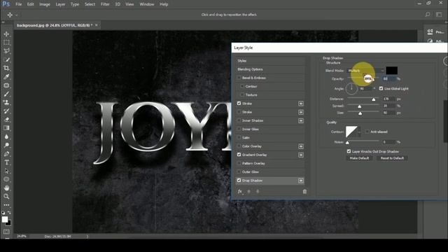The width and height of the screenshot is (448, 252).
Task: Select the Rectangular Marquee tool
Action: coord(6,43)
